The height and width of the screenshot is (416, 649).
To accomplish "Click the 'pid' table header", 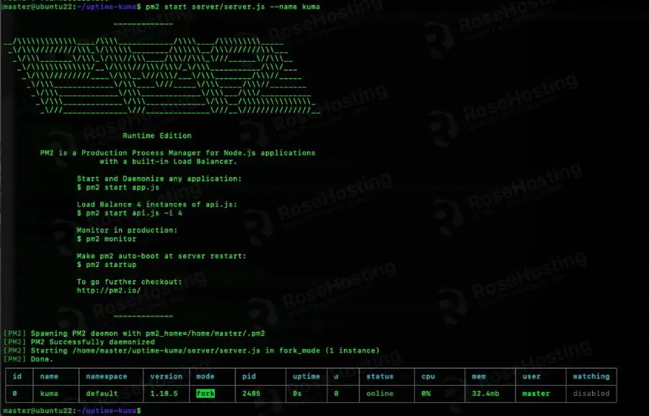I will (249, 376).
